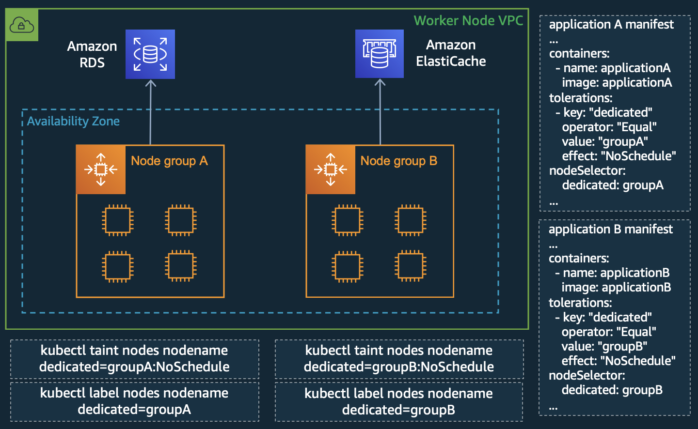The width and height of the screenshot is (698, 429).
Task: Click the "application A manifest" heading
Action: pyautogui.click(x=611, y=24)
